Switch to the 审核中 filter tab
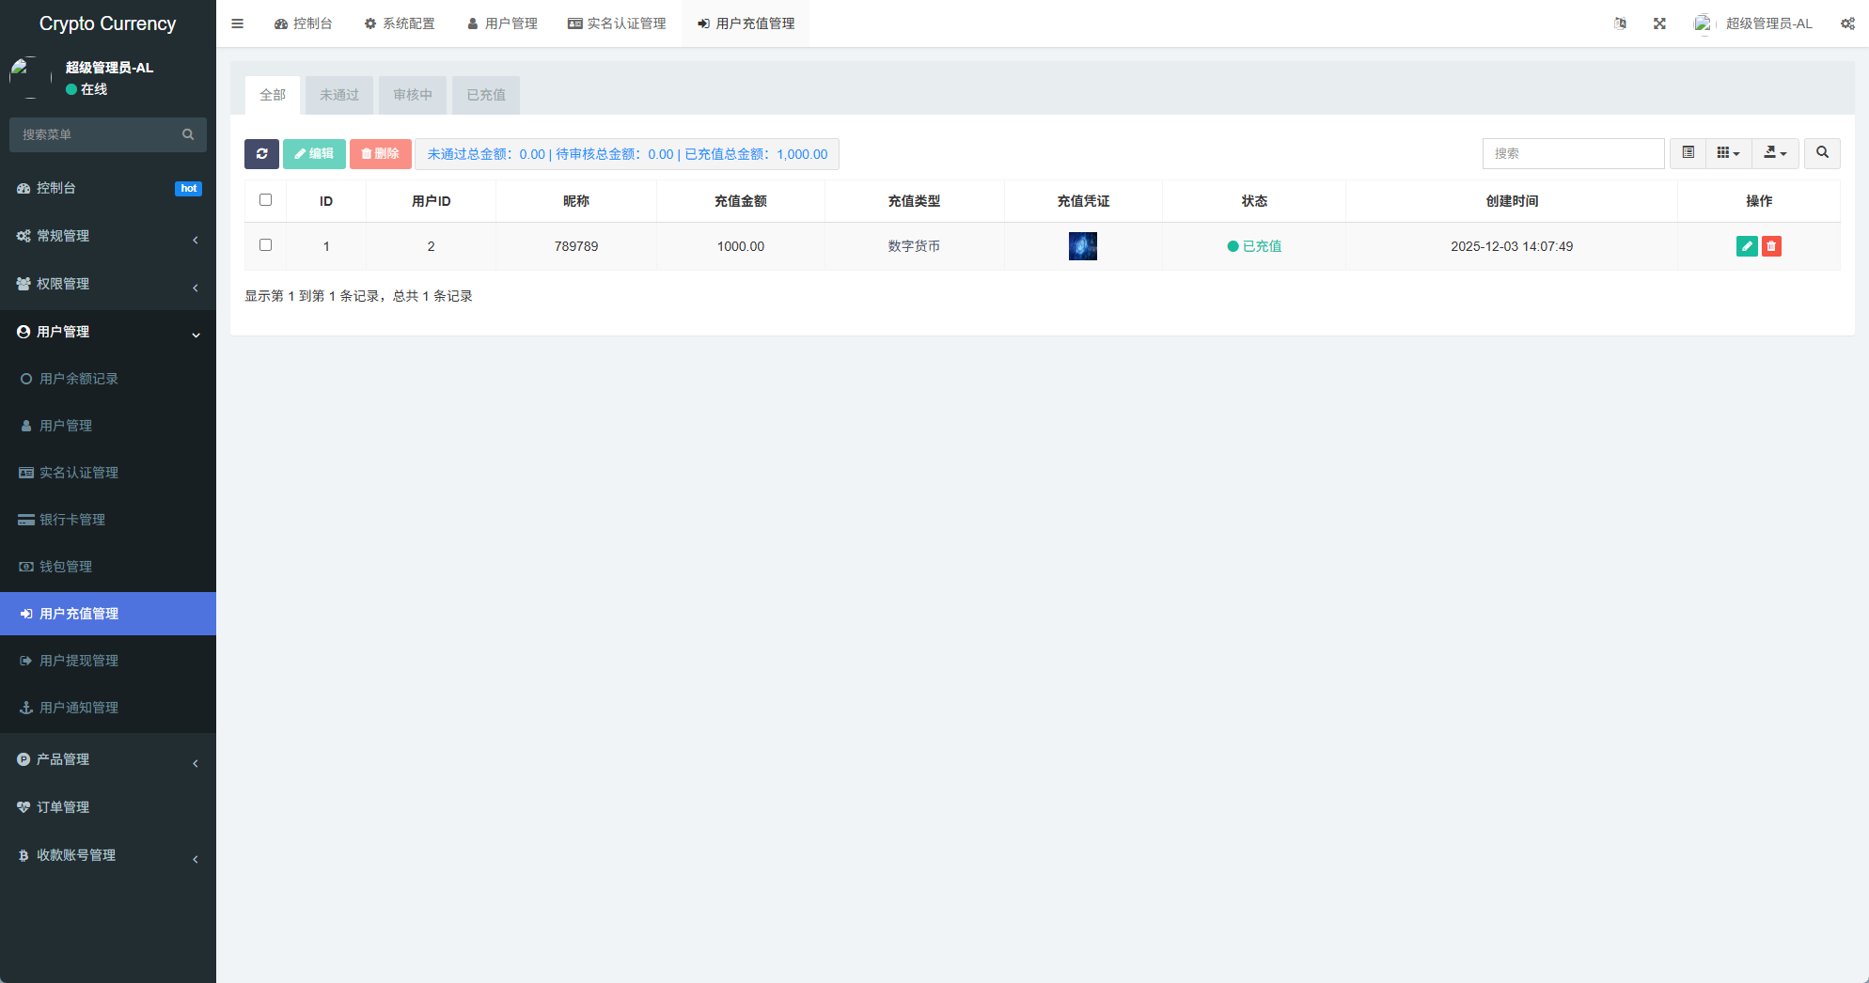Image resolution: width=1869 pixels, height=983 pixels. coord(413,95)
